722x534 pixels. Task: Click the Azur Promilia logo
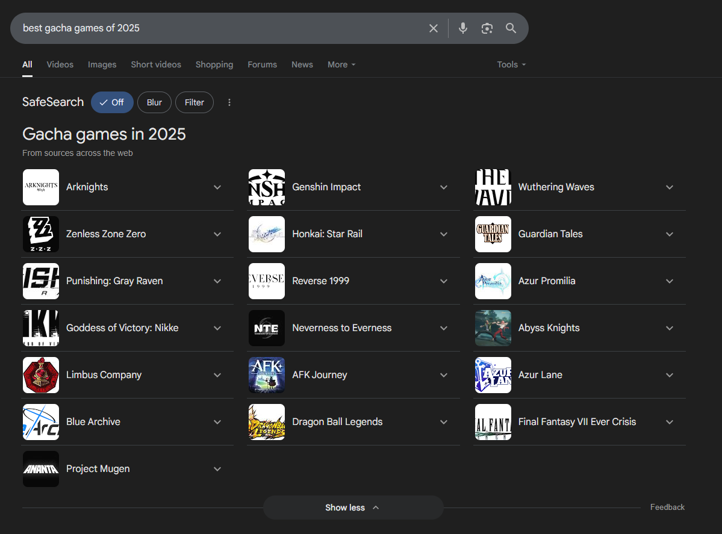[493, 281]
